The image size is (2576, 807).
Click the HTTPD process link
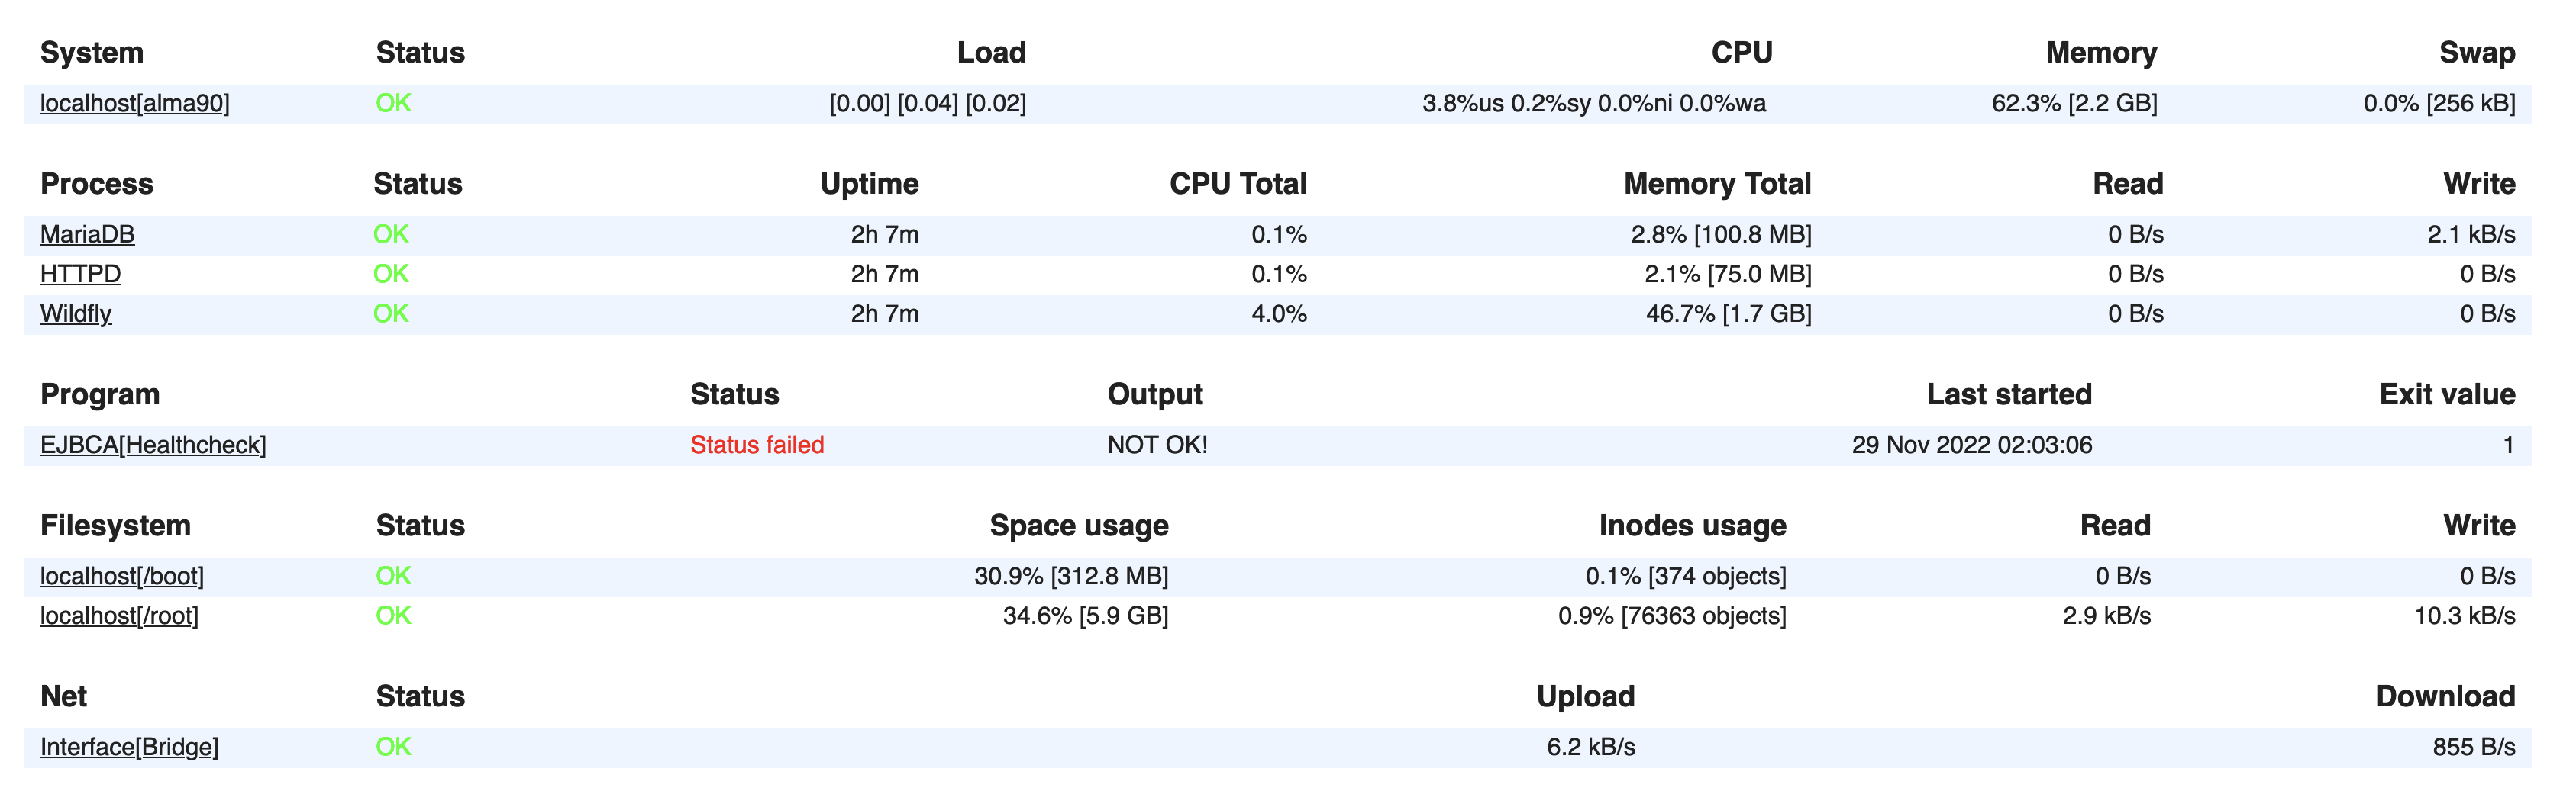(x=80, y=275)
